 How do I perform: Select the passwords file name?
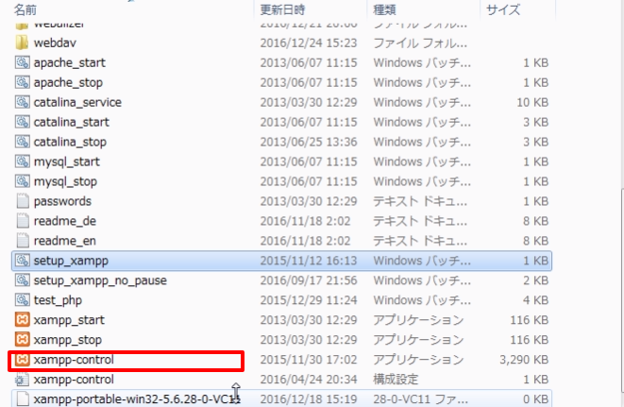(x=62, y=201)
